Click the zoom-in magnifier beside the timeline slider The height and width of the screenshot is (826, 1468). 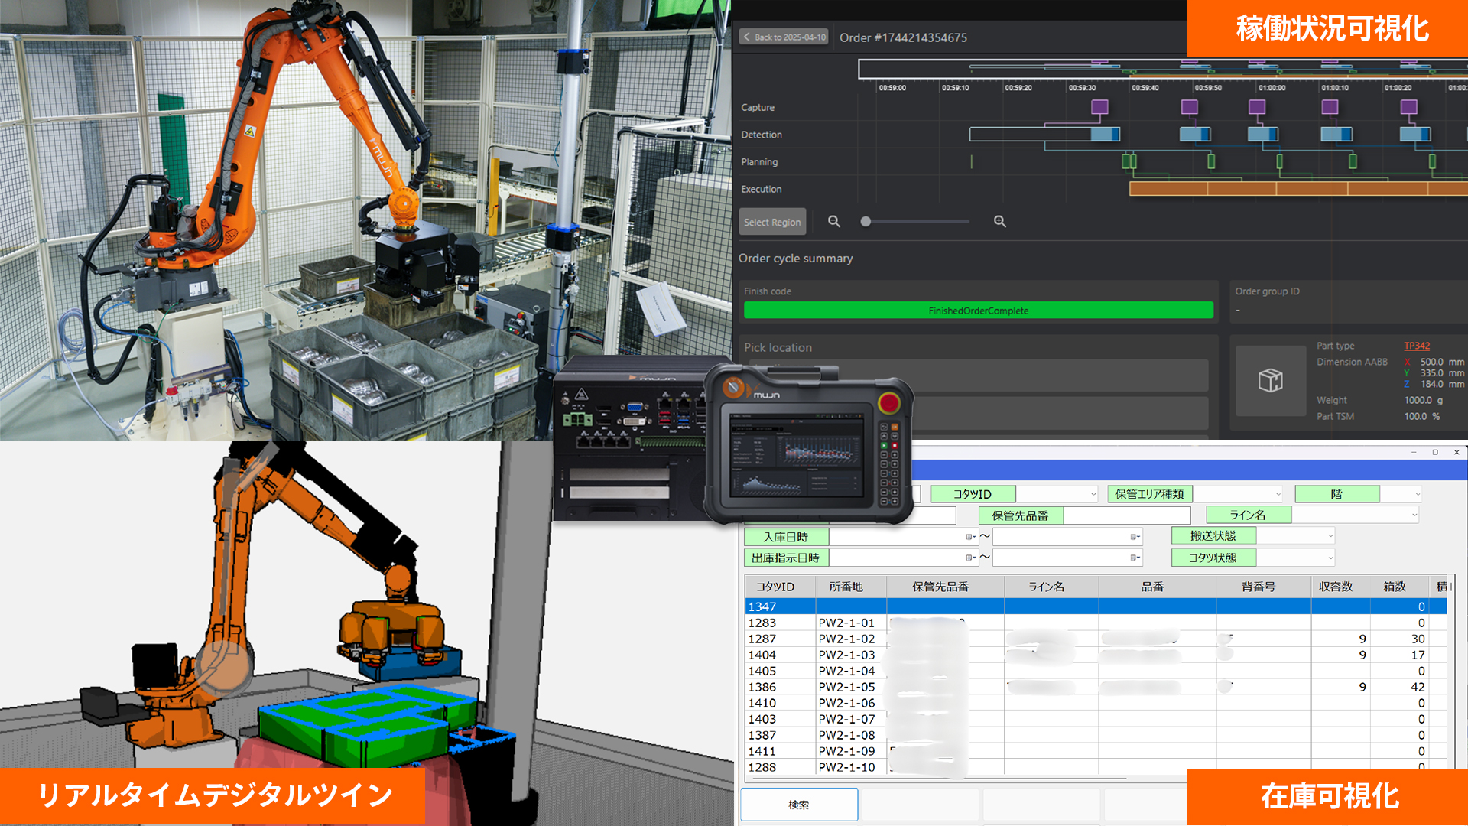[999, 221]
